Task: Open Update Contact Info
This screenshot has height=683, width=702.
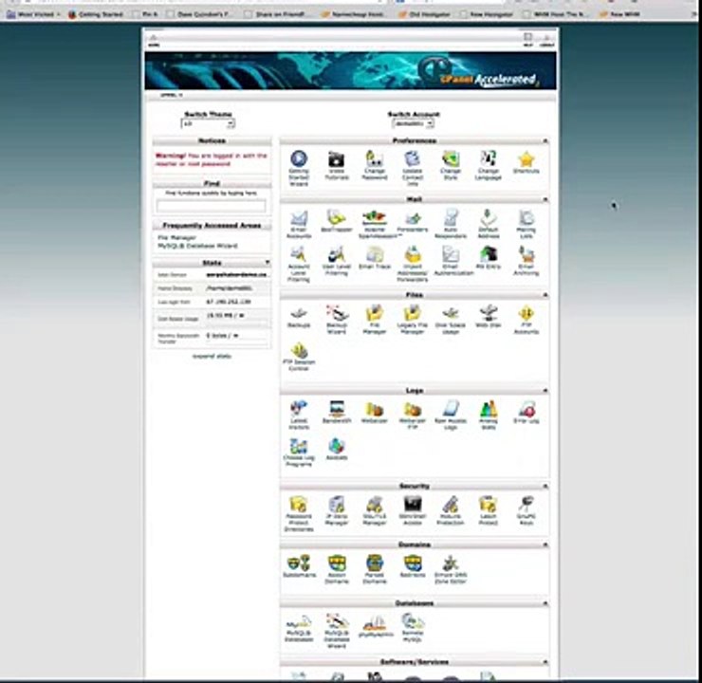Action: pos(412,159)
